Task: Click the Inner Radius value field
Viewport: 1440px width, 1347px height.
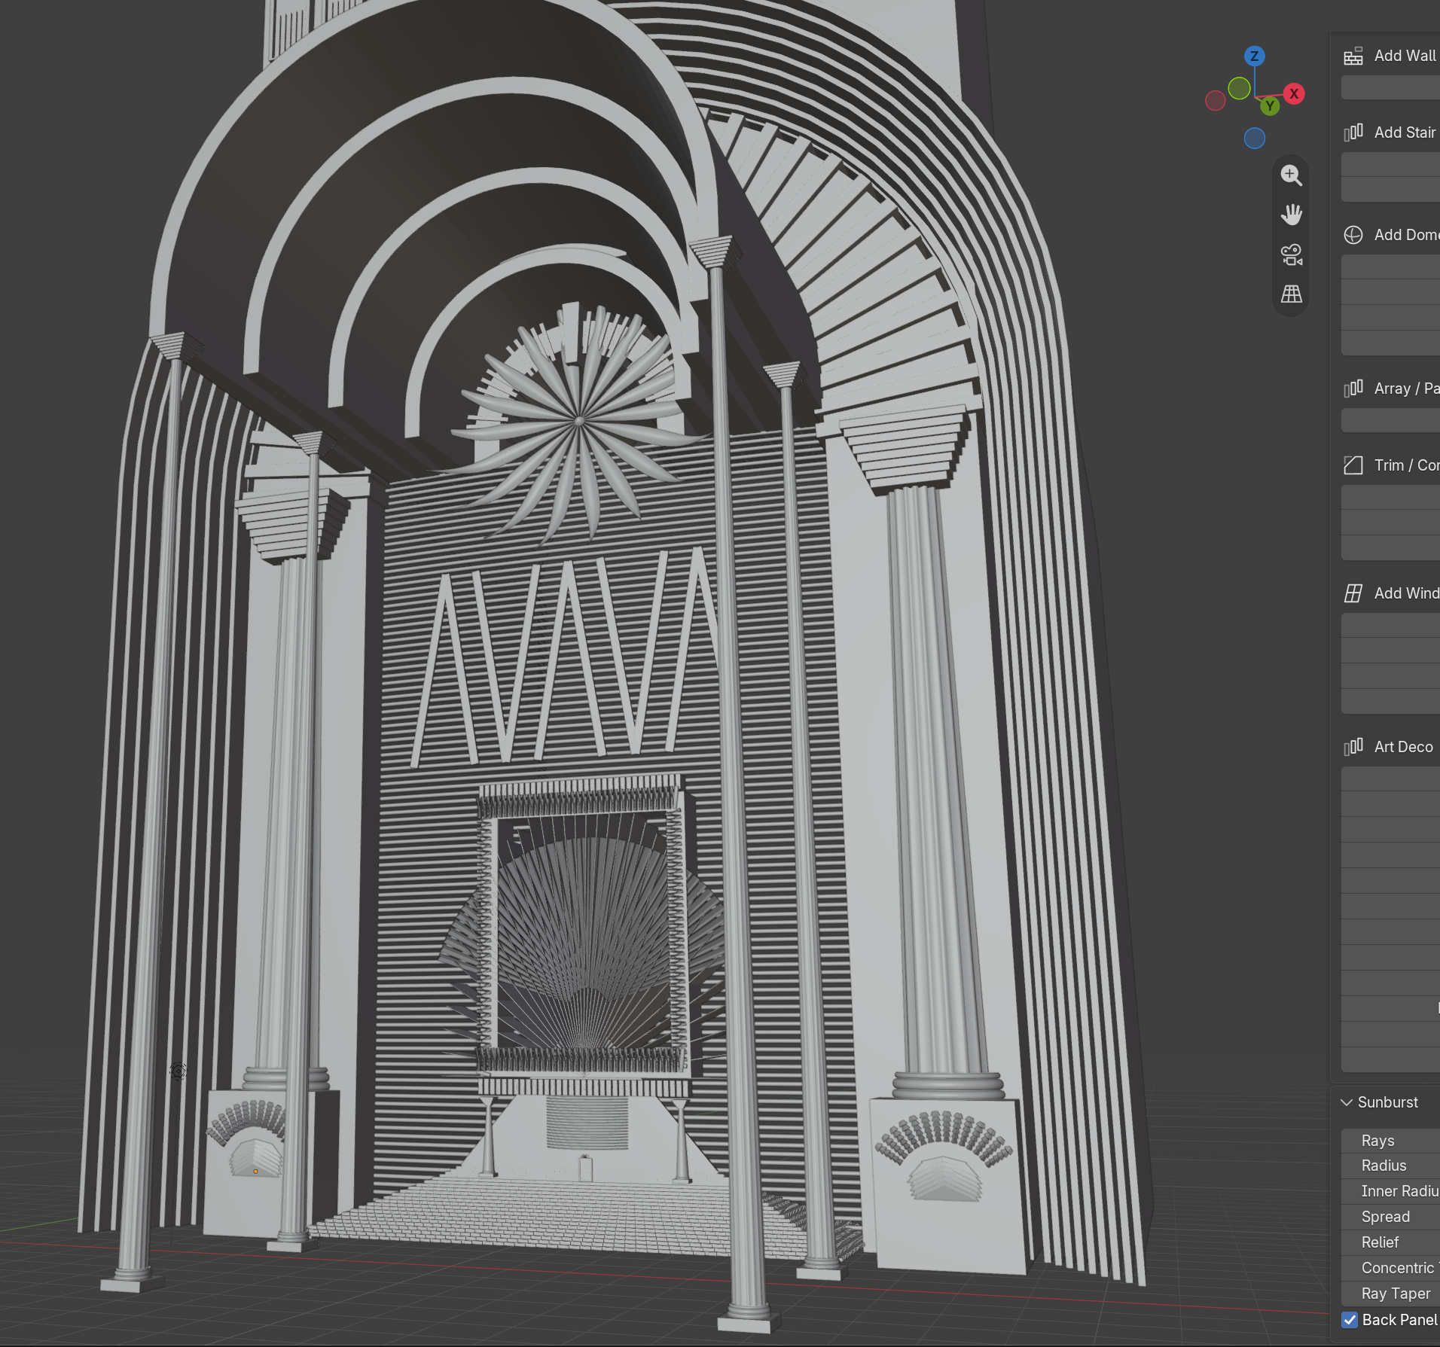Action: click(1390, 1191)
